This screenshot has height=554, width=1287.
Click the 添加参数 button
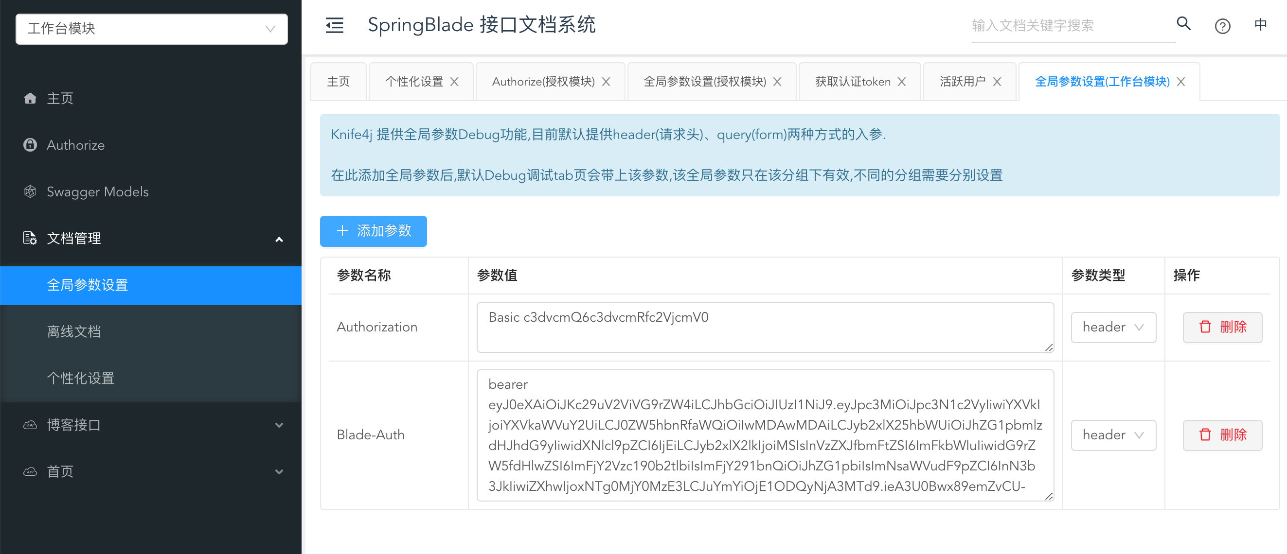point(373,231)
